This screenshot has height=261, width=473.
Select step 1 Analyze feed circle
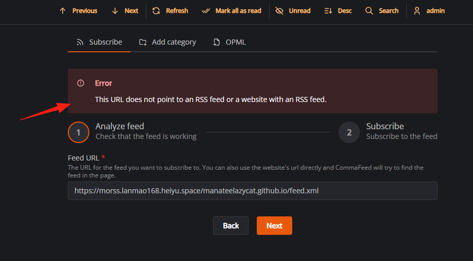[79, 132]
